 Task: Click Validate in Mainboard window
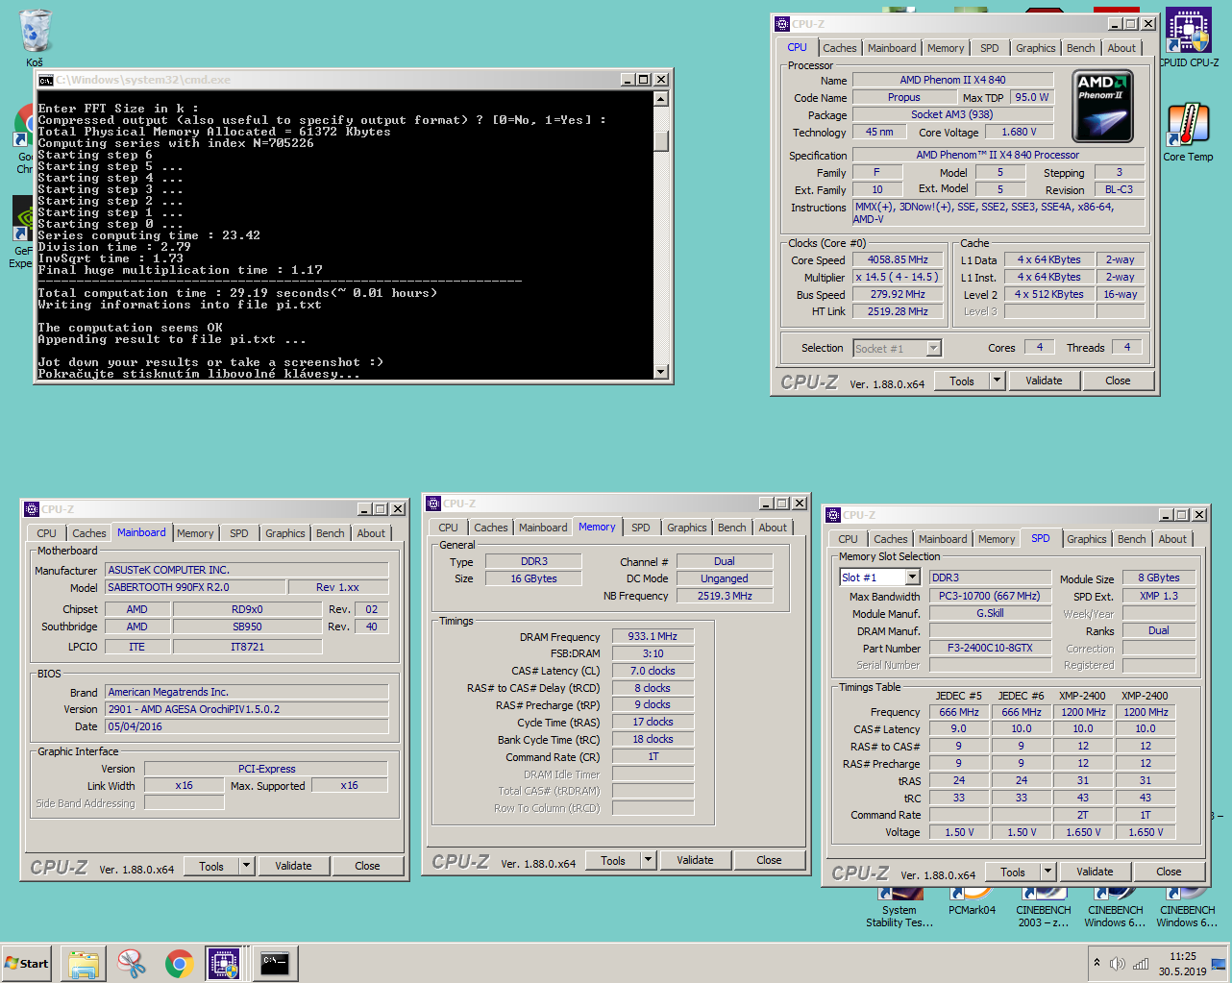293,866
